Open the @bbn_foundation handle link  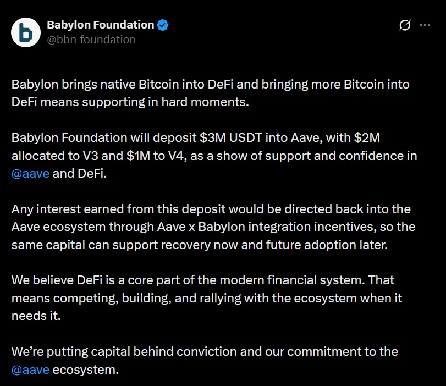[x=91, y=39]
